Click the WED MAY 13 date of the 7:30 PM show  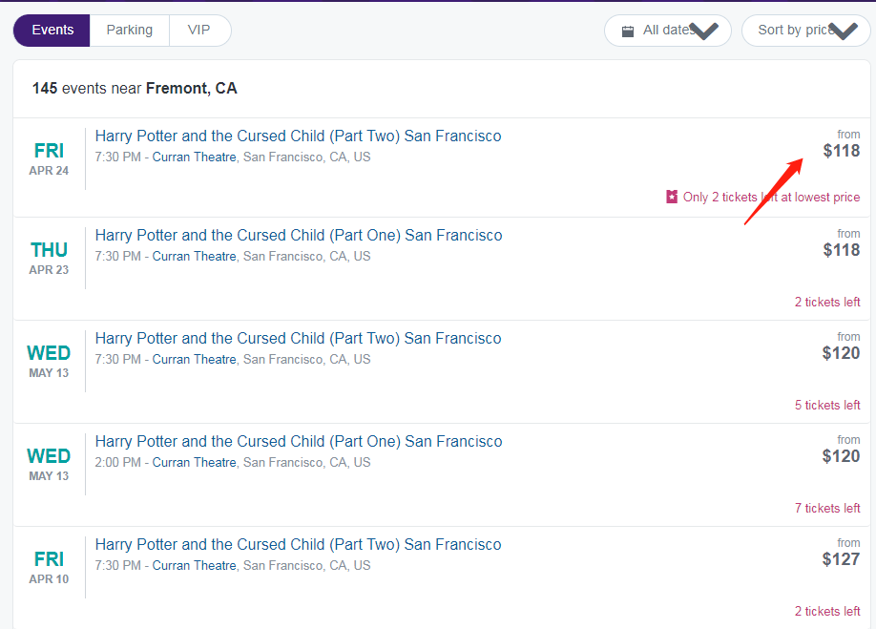pos(49,361)
